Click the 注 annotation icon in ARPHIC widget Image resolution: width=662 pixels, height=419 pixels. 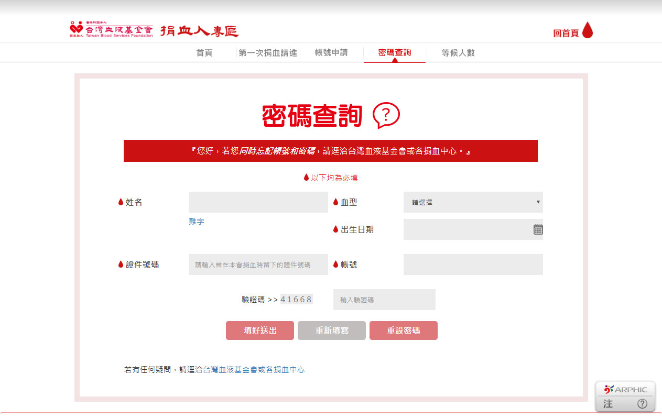(608, 404)
